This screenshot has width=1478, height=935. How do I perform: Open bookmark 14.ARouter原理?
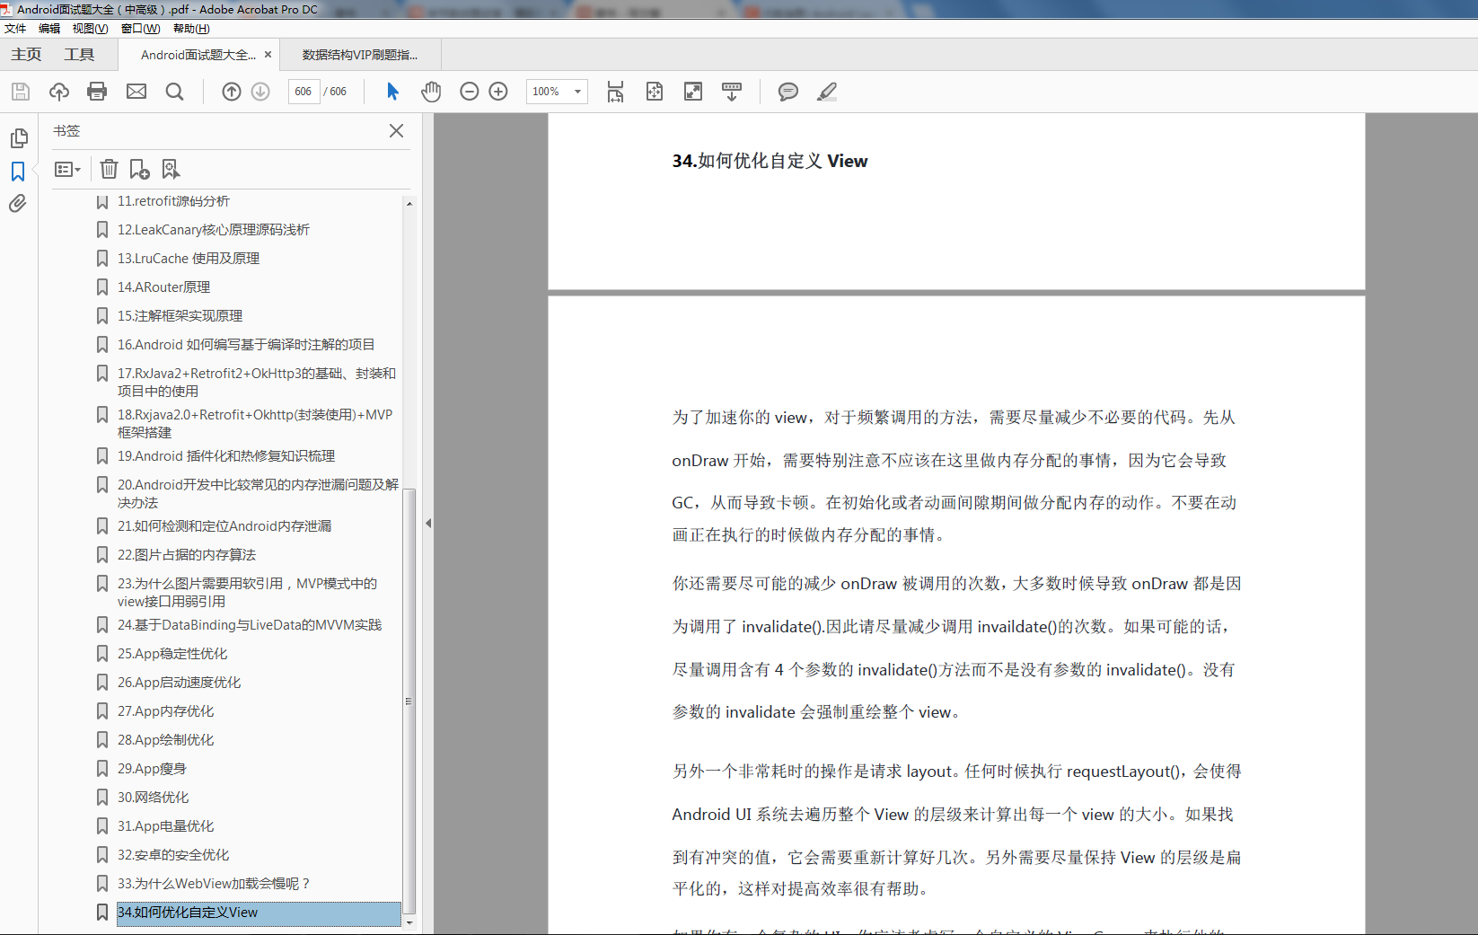163,287
